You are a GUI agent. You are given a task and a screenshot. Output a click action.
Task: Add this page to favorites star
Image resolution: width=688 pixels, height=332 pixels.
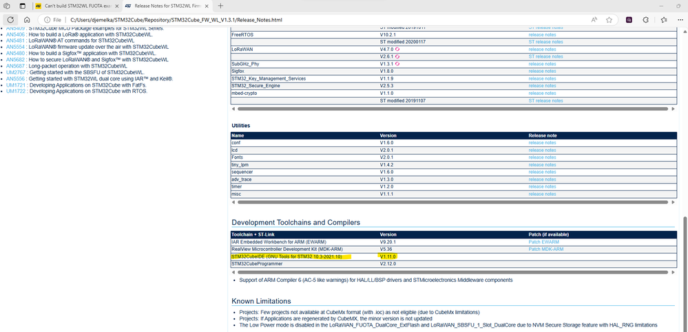point(609,20)
